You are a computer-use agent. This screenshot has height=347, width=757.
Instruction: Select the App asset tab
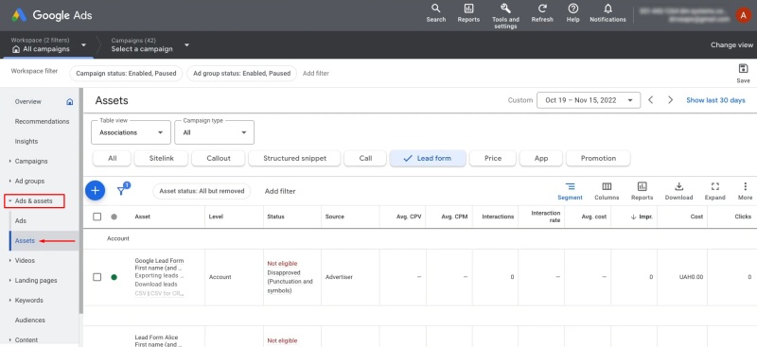pos(541,158)
